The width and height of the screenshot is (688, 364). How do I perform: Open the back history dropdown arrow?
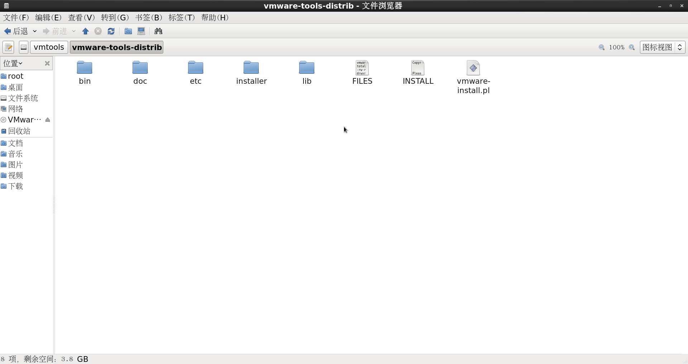(x=35, y=31)
